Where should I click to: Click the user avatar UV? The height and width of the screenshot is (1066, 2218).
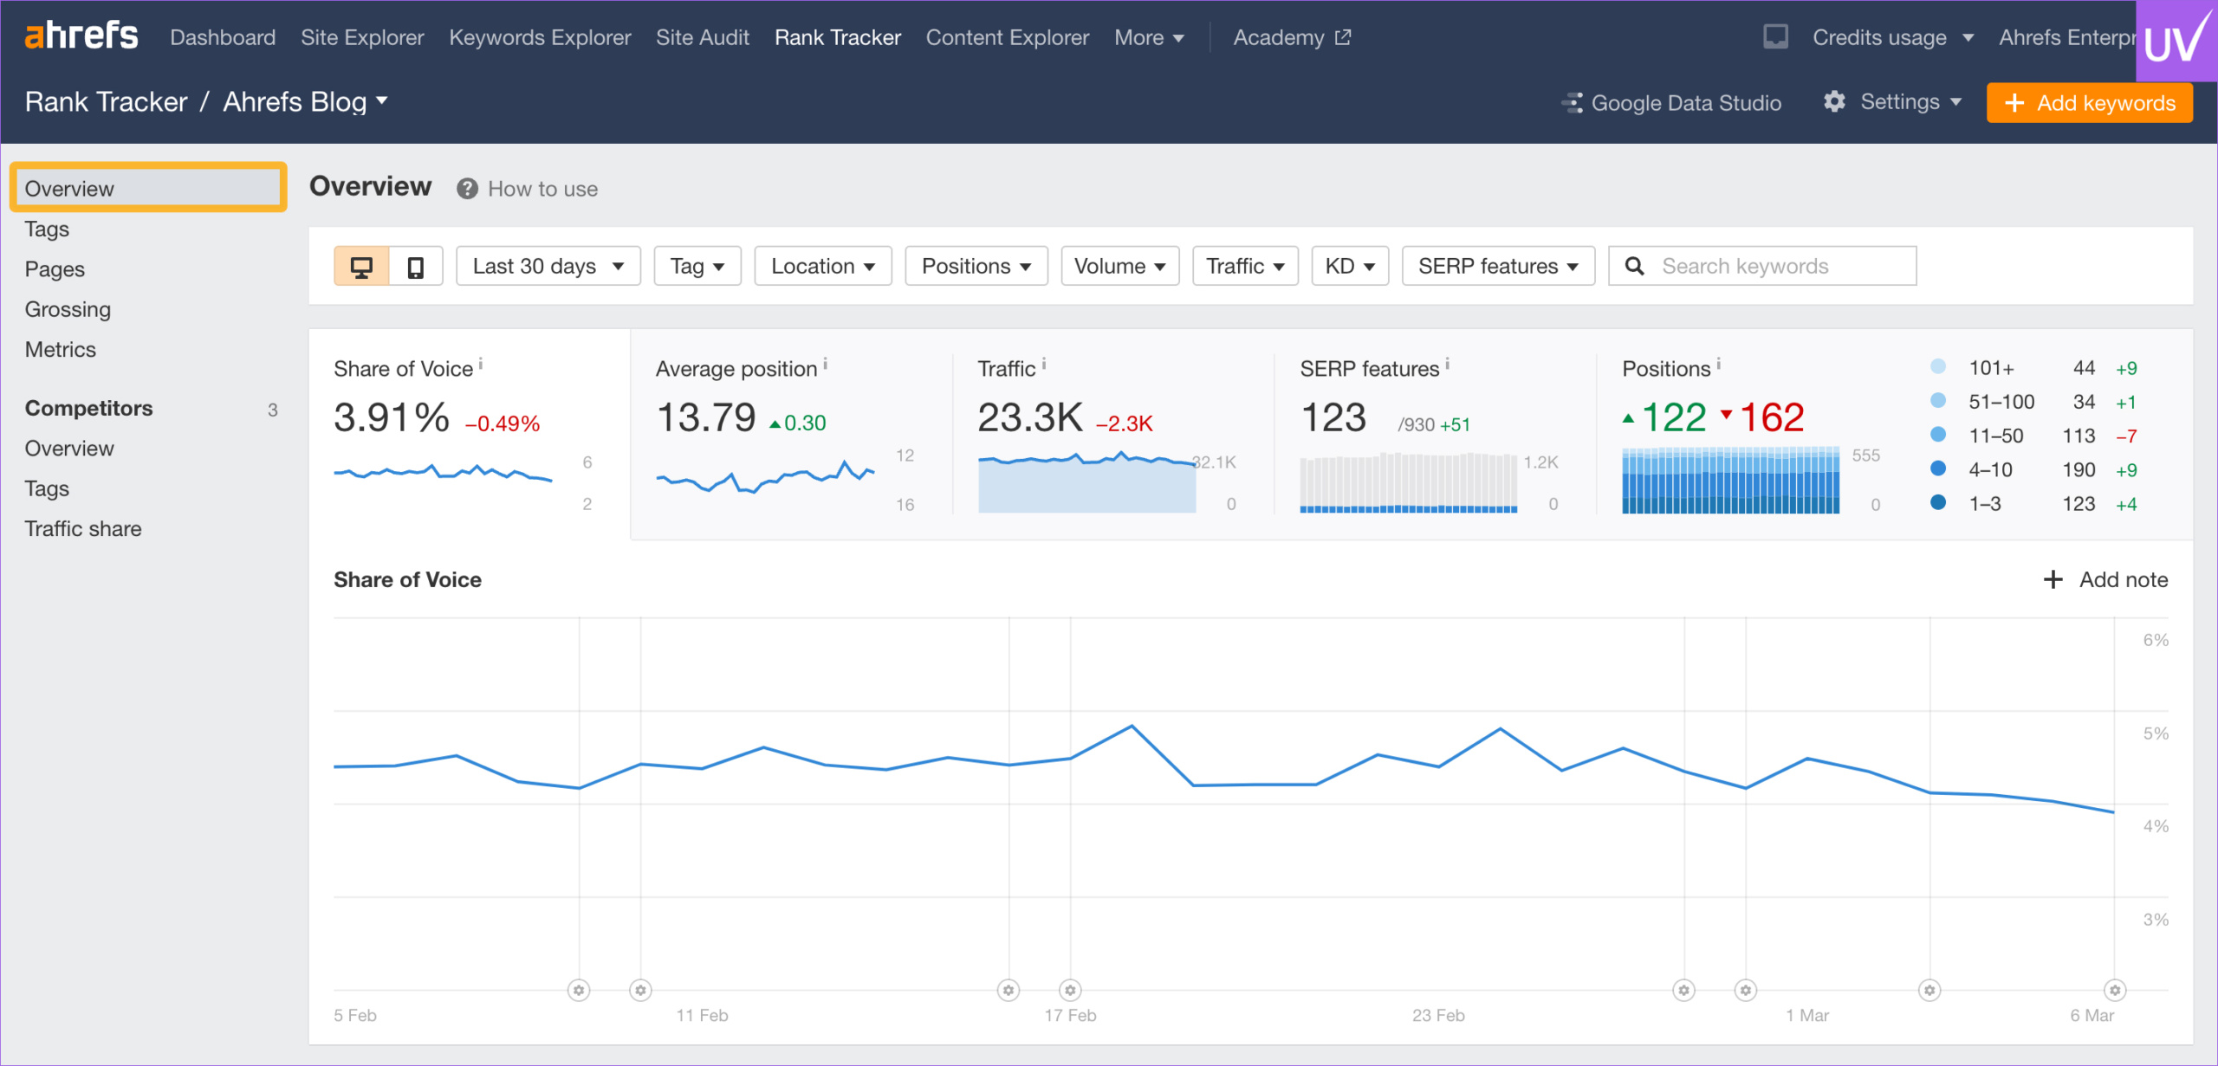[2176, 40]
